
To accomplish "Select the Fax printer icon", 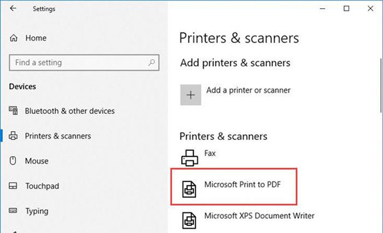I will (190, 158).
